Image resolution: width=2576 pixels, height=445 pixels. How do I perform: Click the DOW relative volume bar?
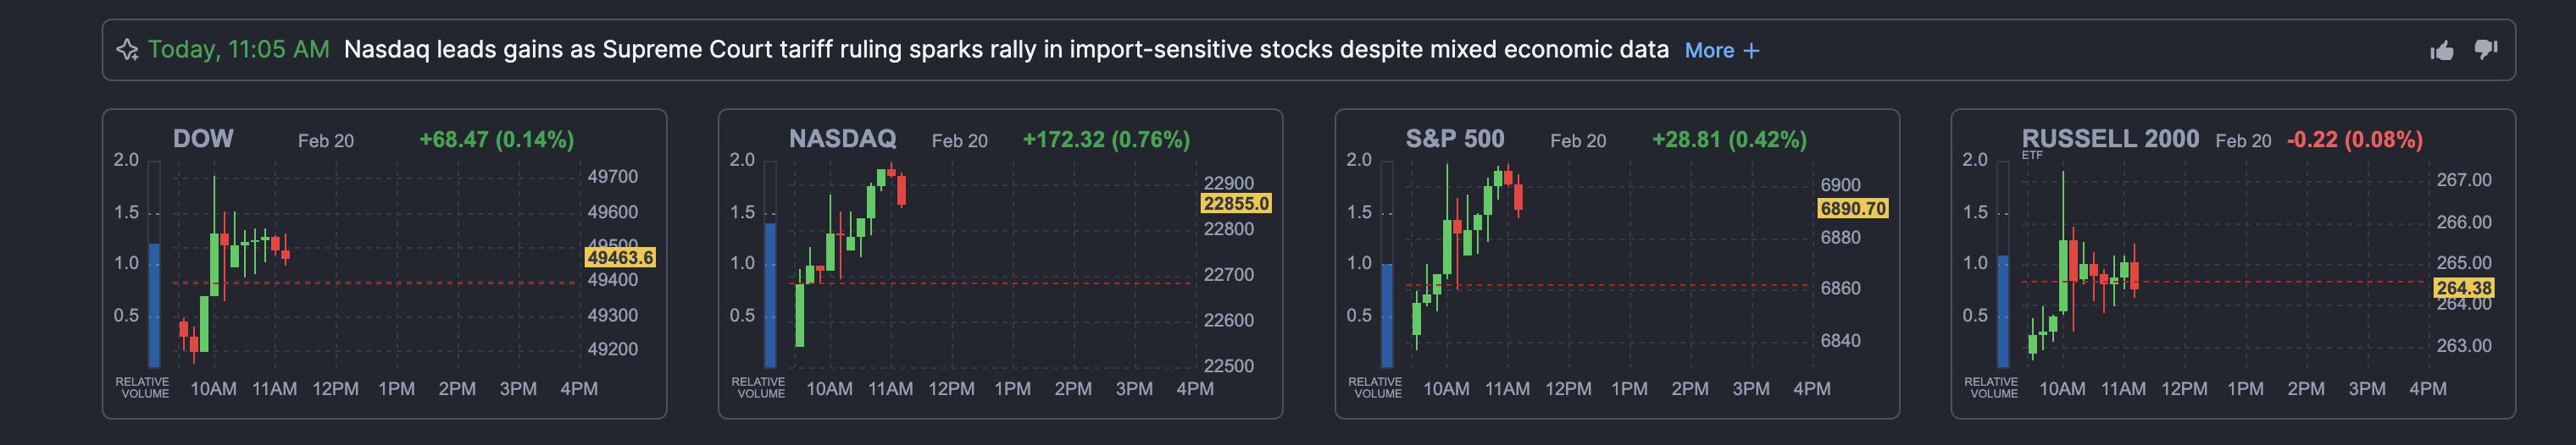pos(154,305)
